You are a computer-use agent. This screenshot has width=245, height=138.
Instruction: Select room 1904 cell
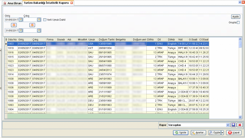12,109
